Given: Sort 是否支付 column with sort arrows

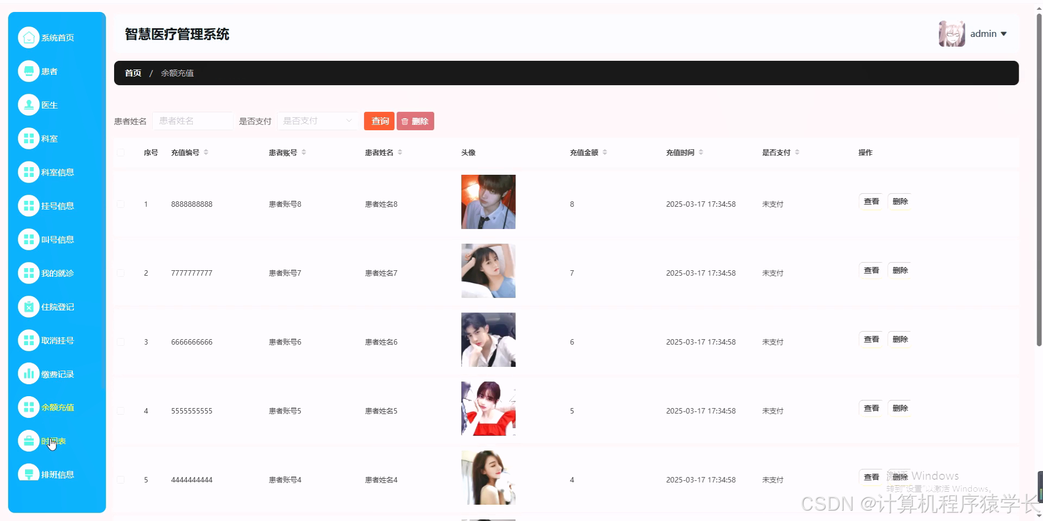Looking at the screenshot, I should point(797,153).
